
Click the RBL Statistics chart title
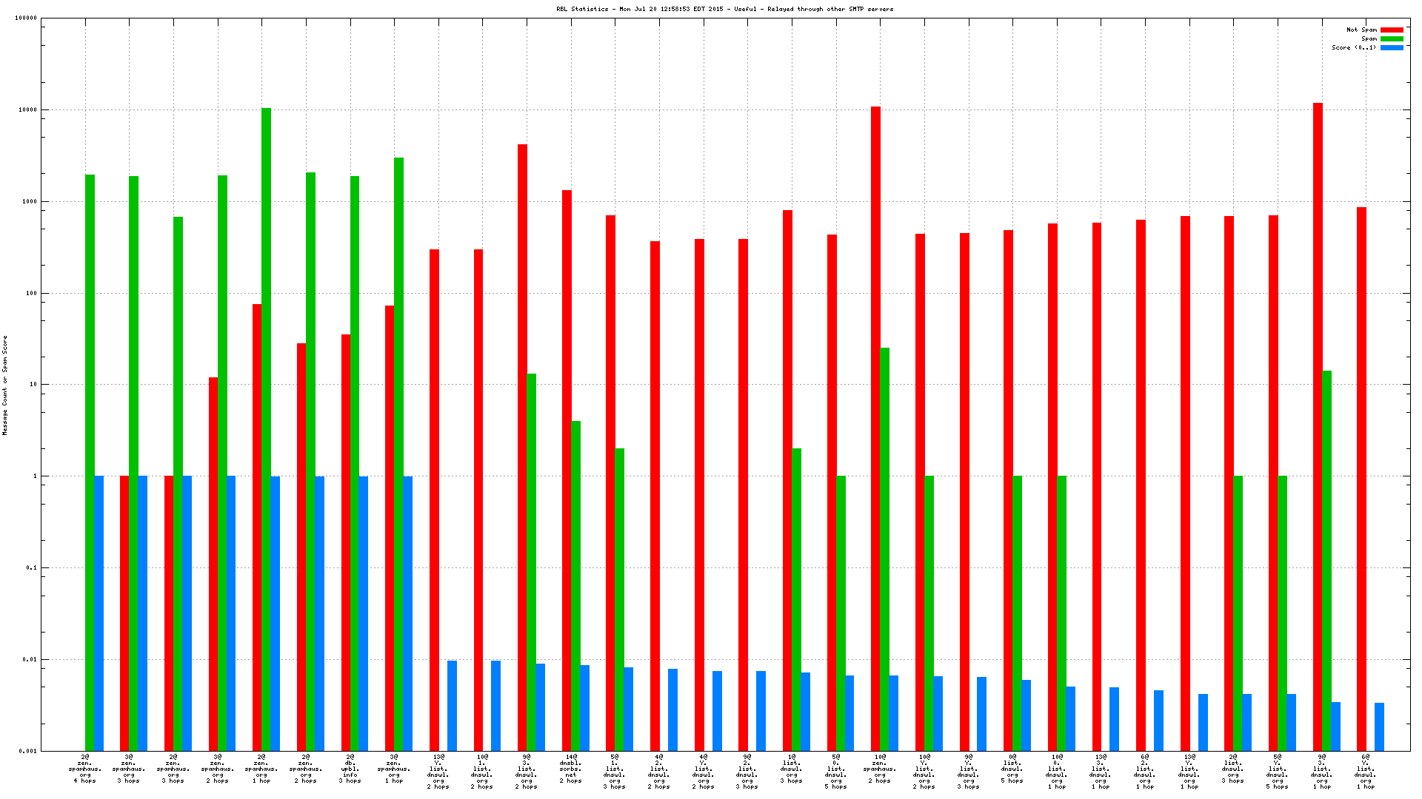(724, 9)
